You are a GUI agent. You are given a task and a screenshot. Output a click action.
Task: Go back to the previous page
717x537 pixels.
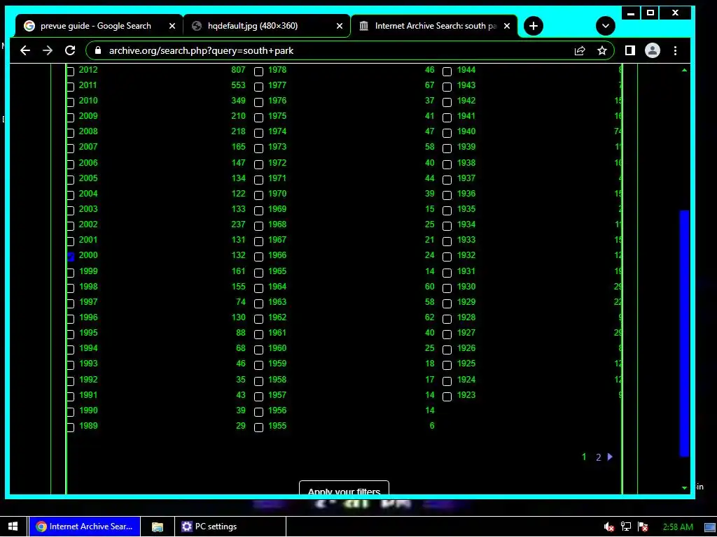tap(25, 50)
